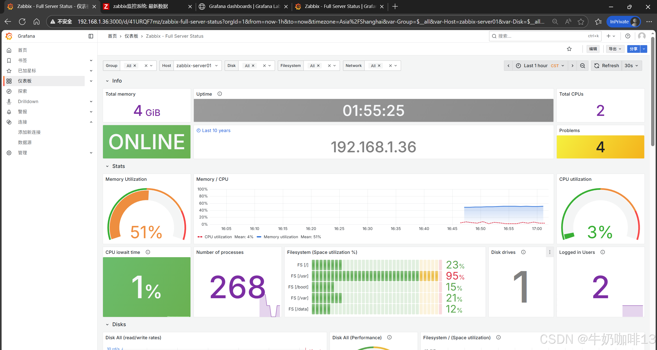This screenshot has width=657, height=350.
Task: Click the Disk drives panel menu dots
Action: click(549, 252)
